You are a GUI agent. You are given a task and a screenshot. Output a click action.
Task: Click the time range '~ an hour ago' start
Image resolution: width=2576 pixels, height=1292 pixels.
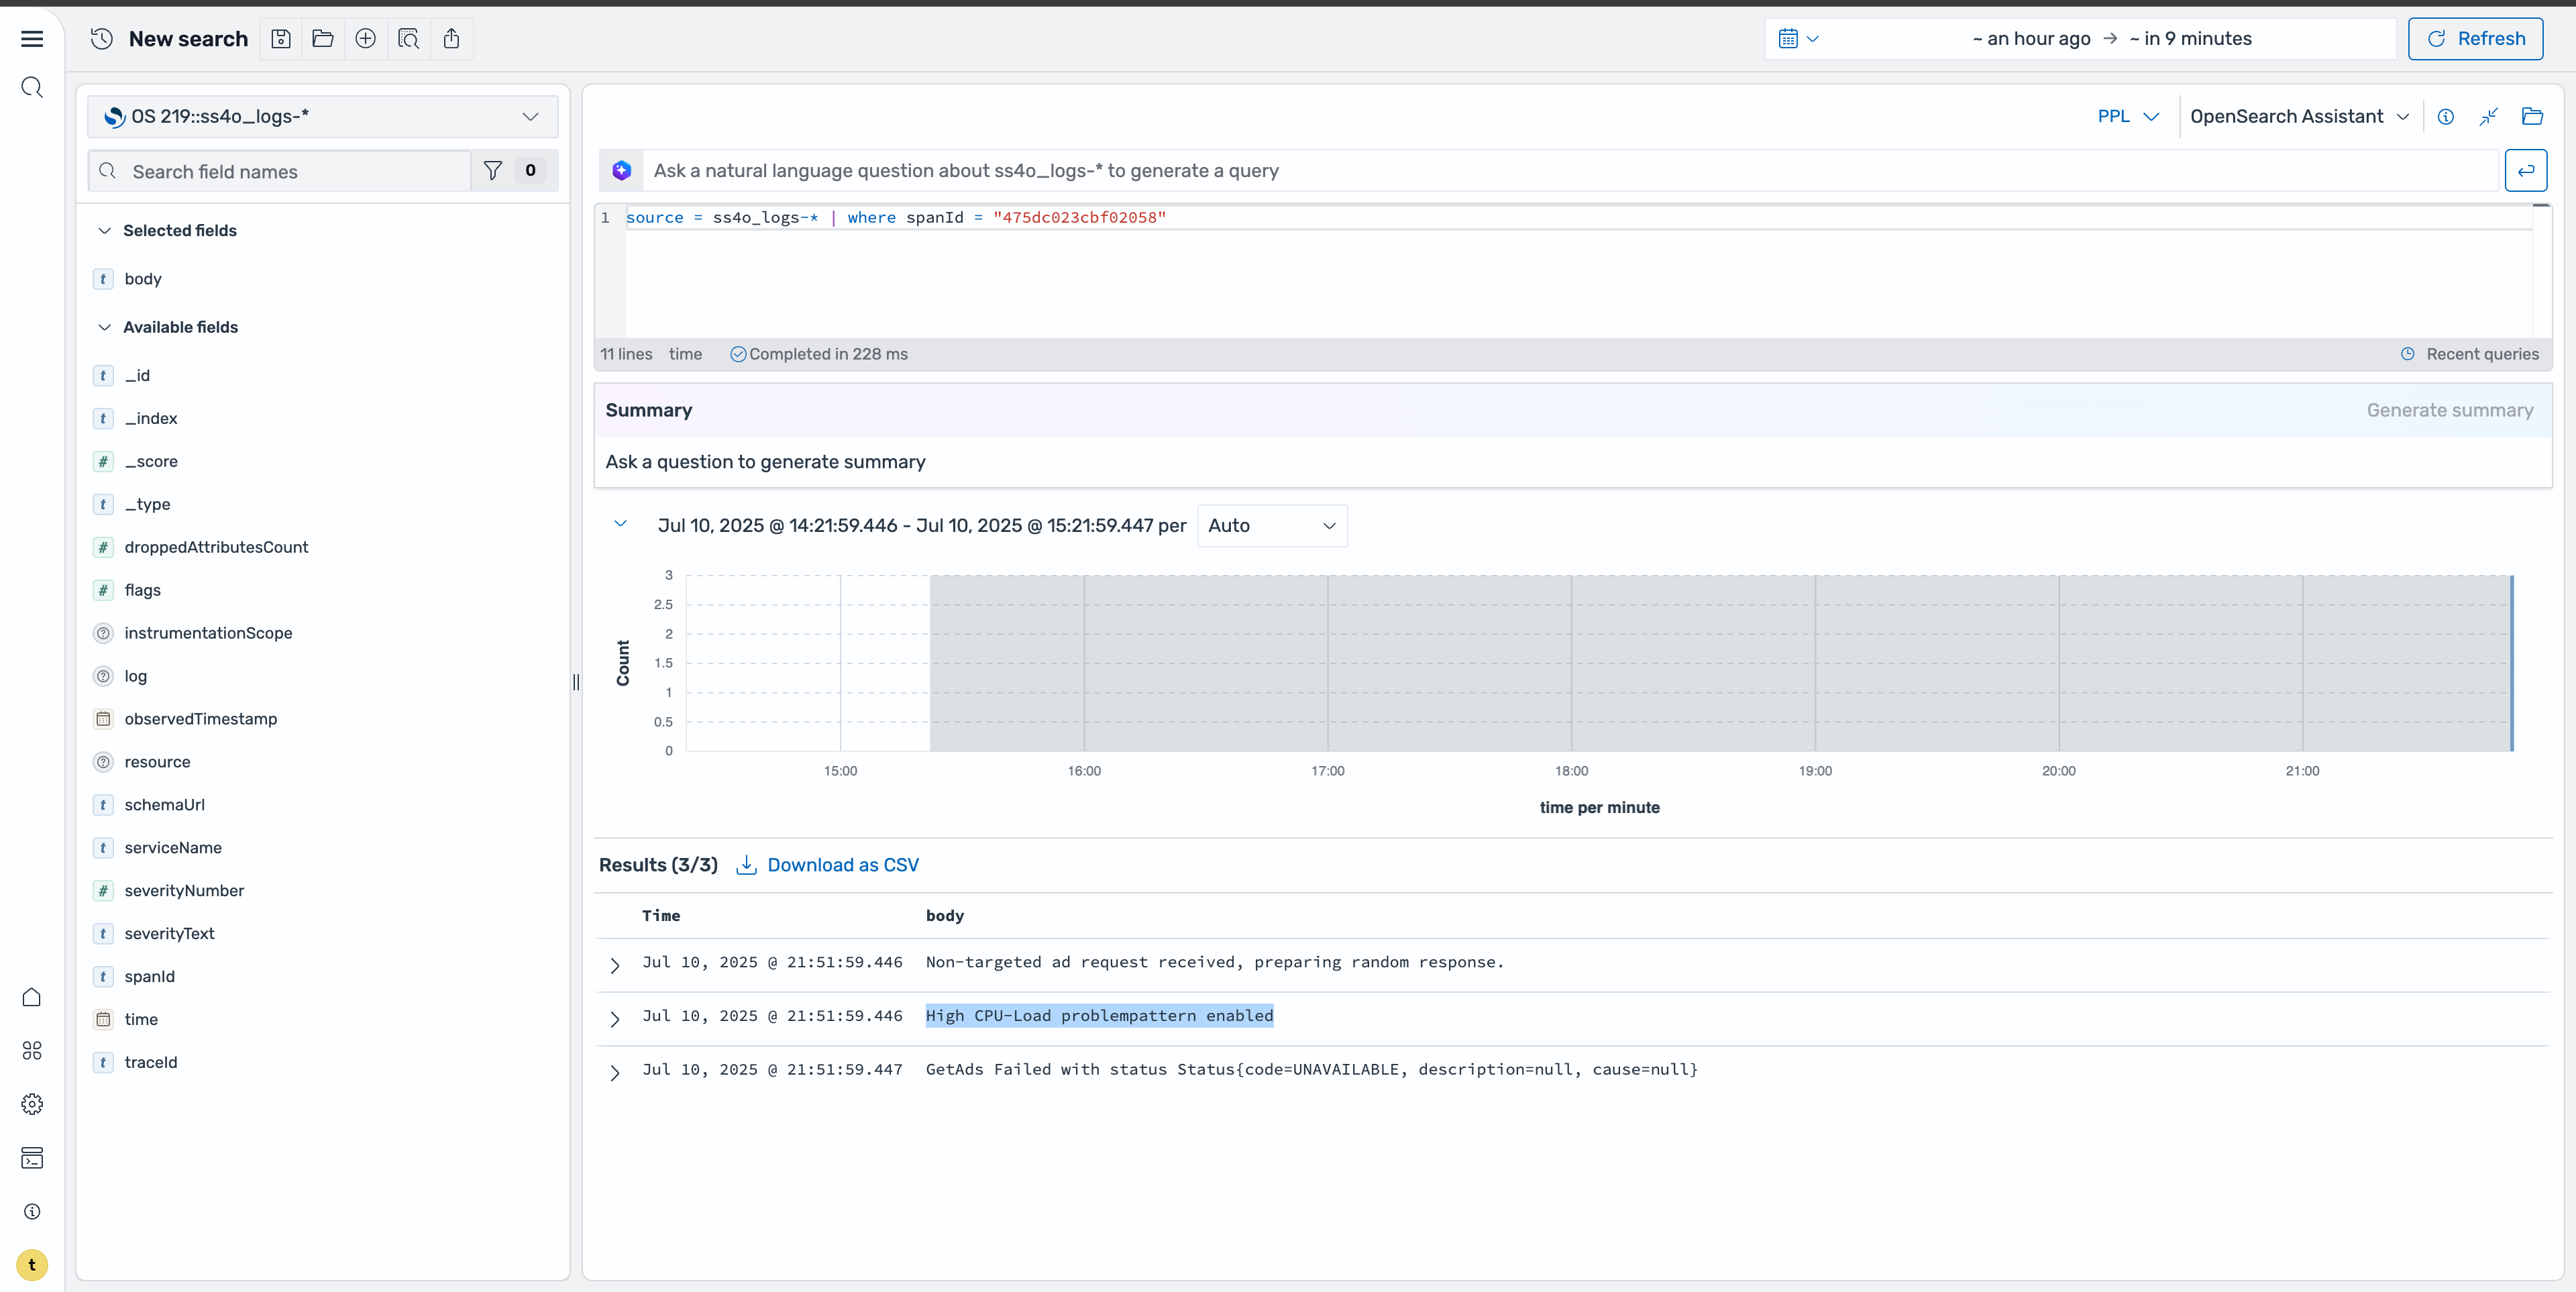(2031, 39)
